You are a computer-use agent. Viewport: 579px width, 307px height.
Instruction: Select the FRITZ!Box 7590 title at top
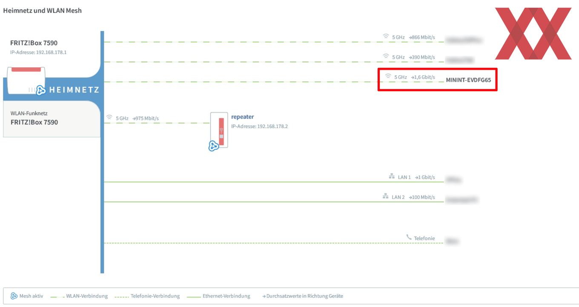(x=33, y=43)
